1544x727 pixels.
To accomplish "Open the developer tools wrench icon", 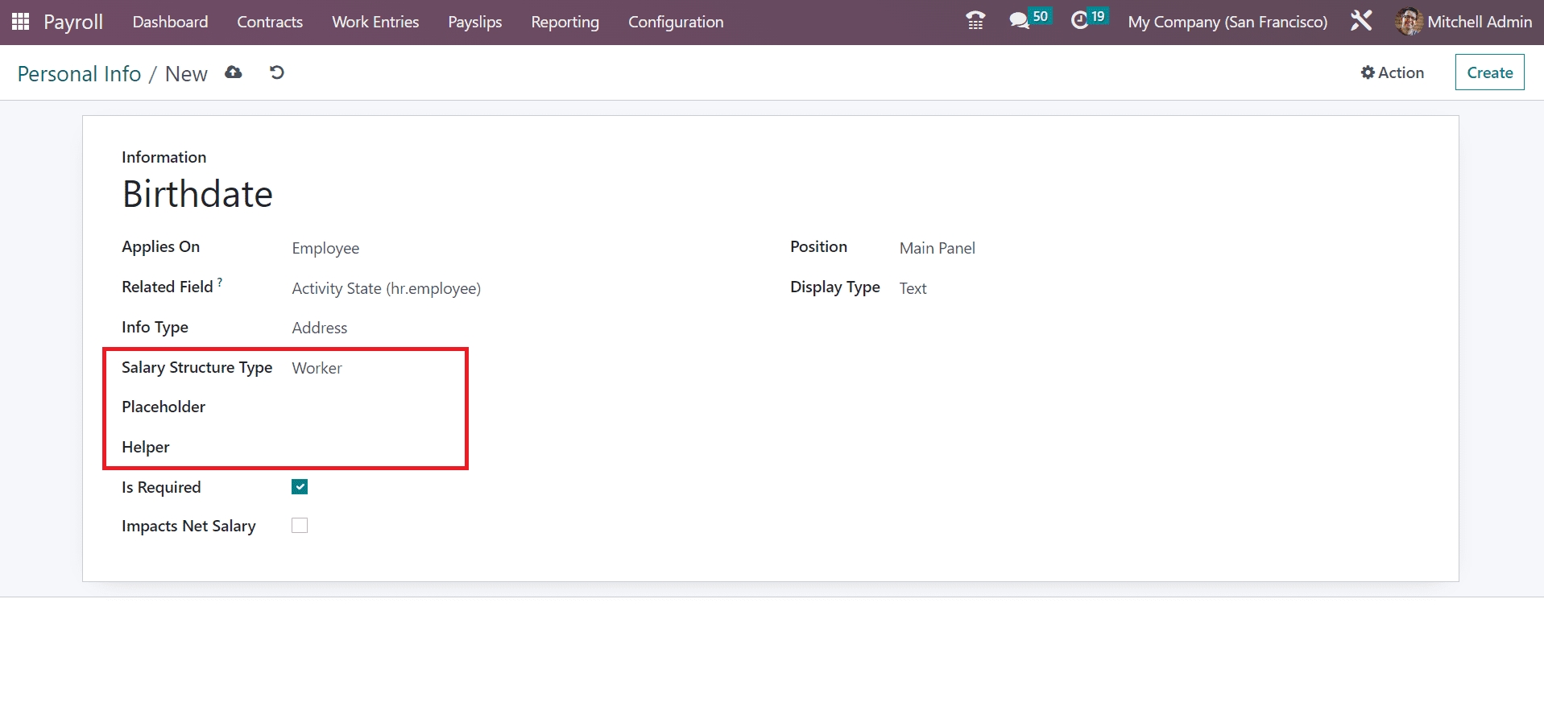I will click(x=1361, y=21).
